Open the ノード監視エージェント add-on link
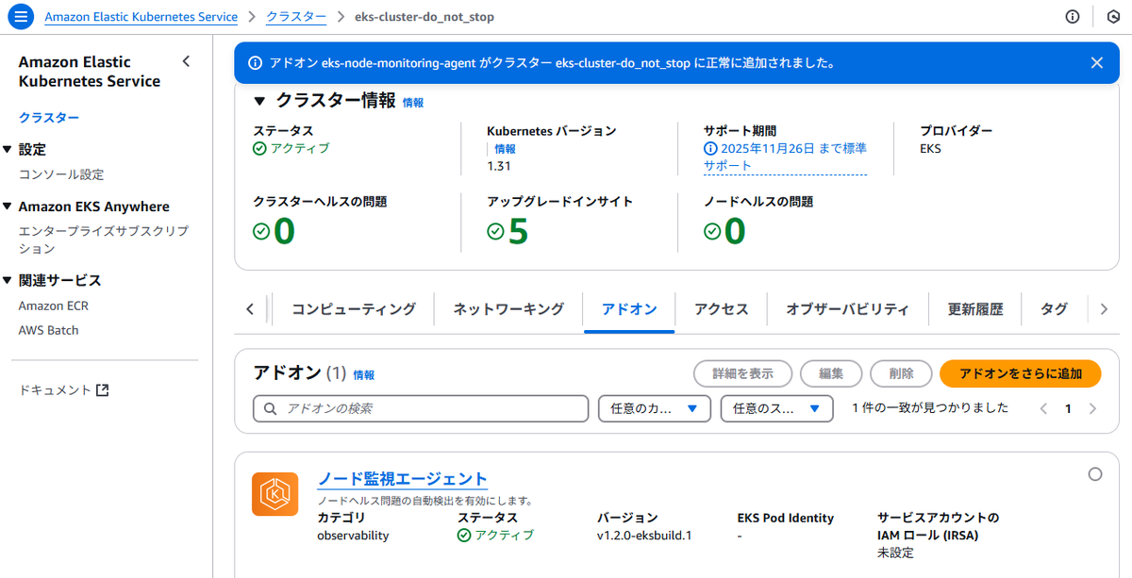1132x578 pixels. tap(403, 479)
